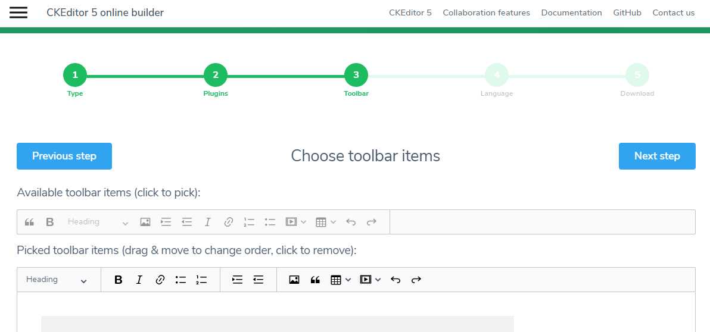The height and width of the screenshot is (332, 710).
Task: Pick the block quote icon from available items
Action: (29, 222)
